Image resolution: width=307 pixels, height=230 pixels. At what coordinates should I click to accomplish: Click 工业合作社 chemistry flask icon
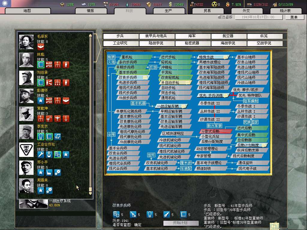tap(49, 155)
